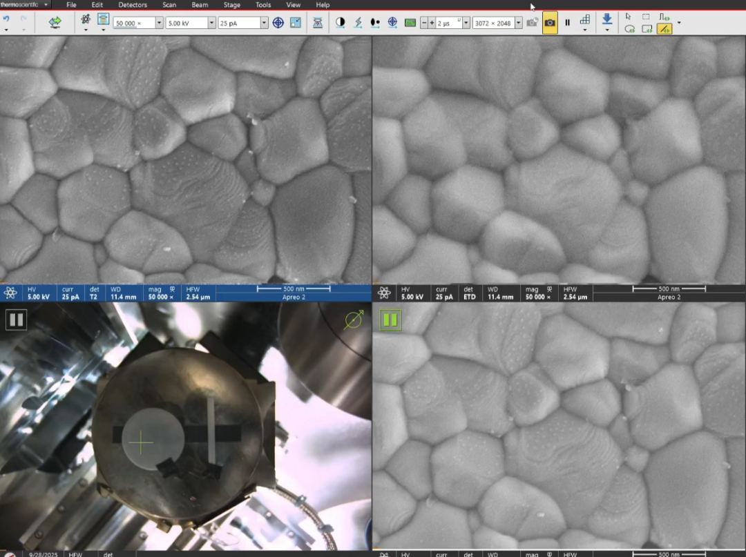746x557 pixels.
Task: Click the blue crosshair target icon
Action: tap(278, 22)
